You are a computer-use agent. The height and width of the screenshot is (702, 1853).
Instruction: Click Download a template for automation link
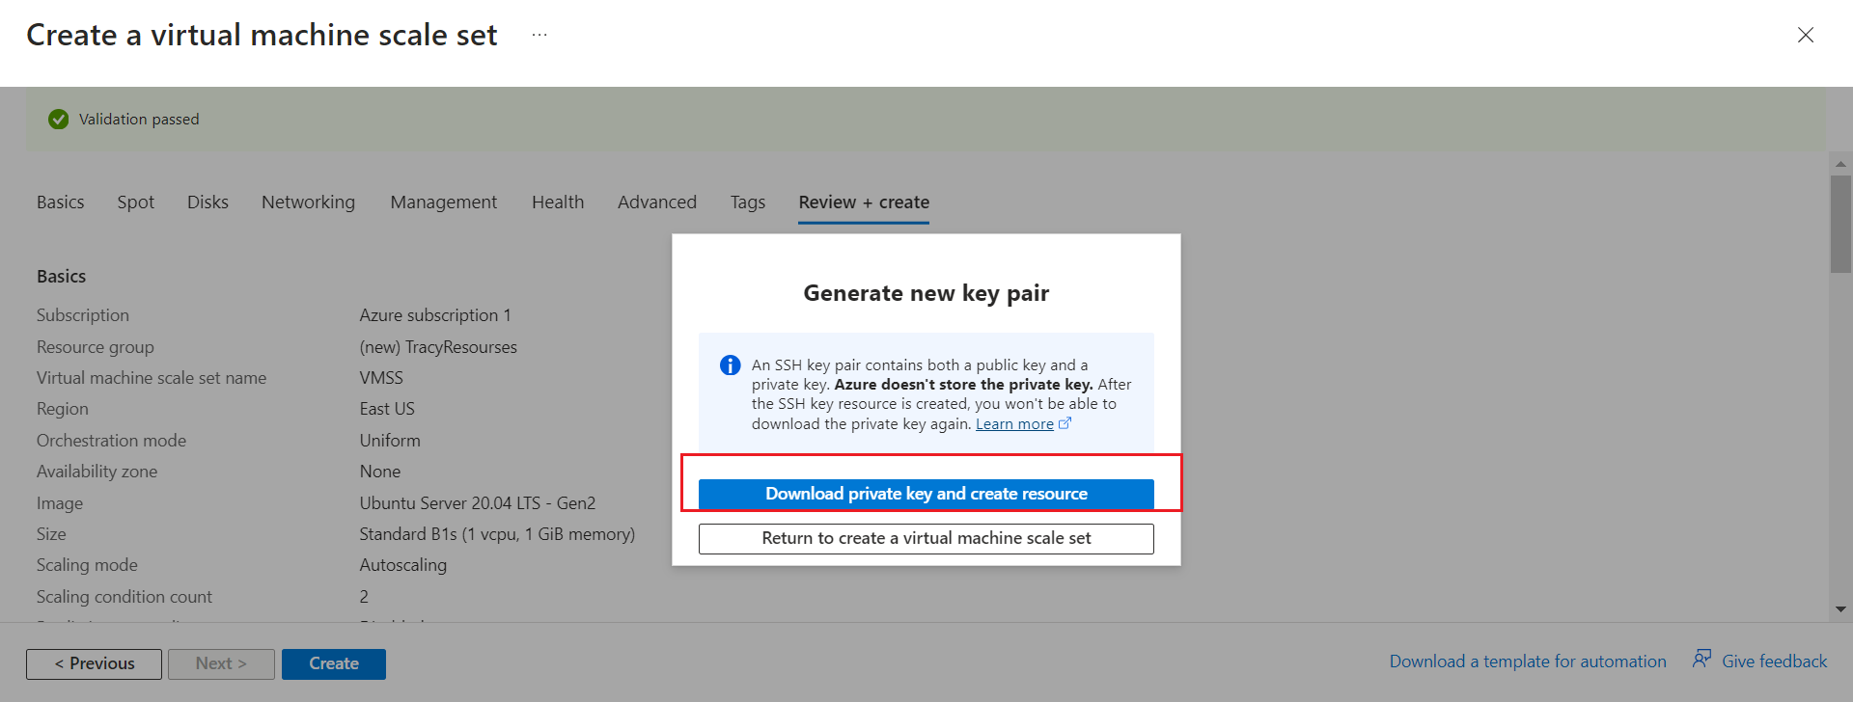pos(1528,661)
